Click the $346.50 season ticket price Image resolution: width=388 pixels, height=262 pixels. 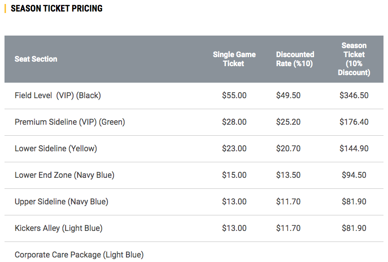click(354, 95)
